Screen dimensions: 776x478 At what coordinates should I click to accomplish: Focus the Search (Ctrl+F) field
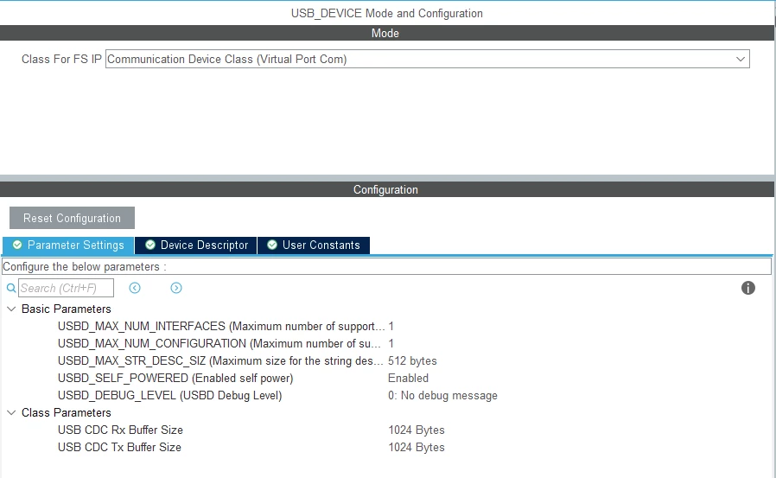click(66, 288)
